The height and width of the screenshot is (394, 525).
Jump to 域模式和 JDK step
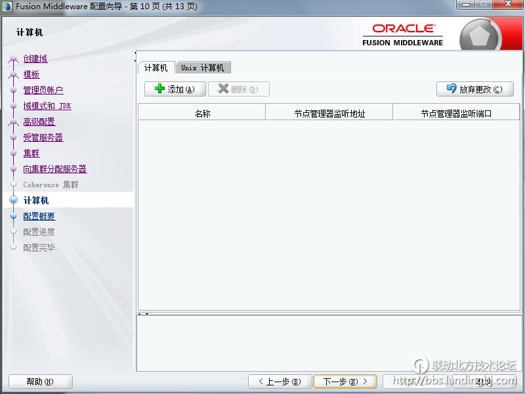[x=47, y=106]
